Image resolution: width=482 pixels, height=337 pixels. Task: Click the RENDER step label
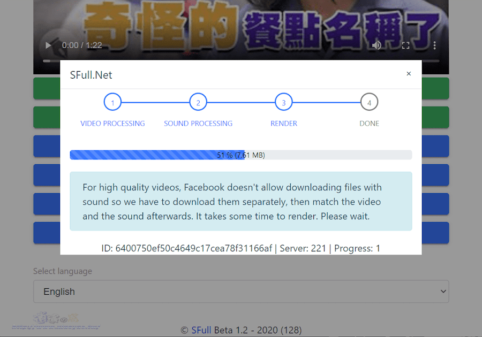(284, 124)
